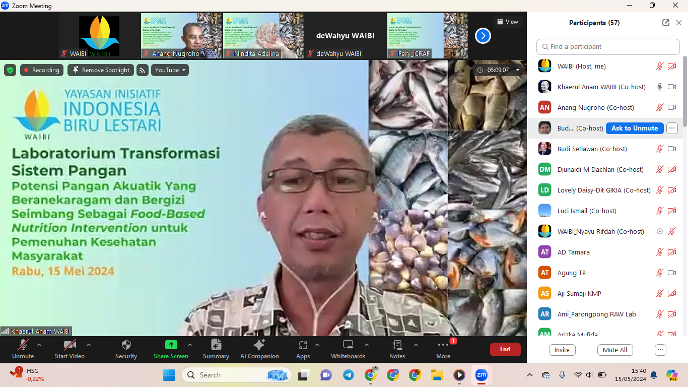This screenshot has width=688, height=387.
Task: Open the More menu in toolbar
Action: click(443, 345)
